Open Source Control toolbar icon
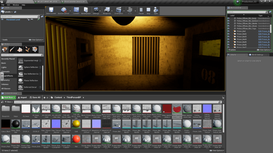 63,11
